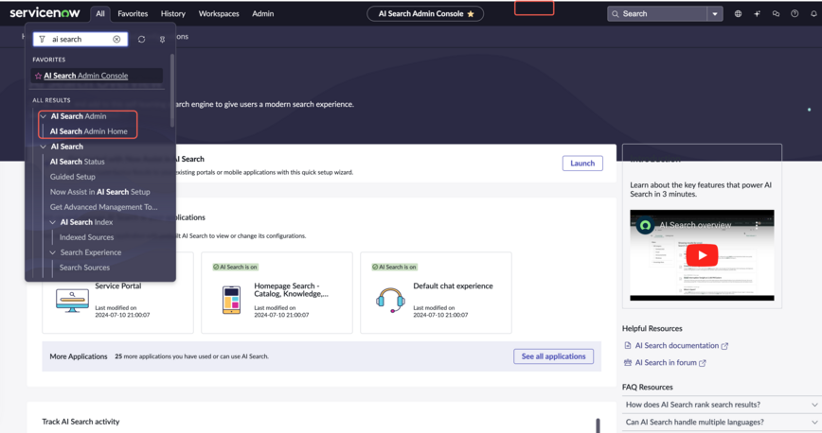The image size is (822, 433).
Task: Click the Launch button
Action: pyautogui.click(x=582, y=164)
